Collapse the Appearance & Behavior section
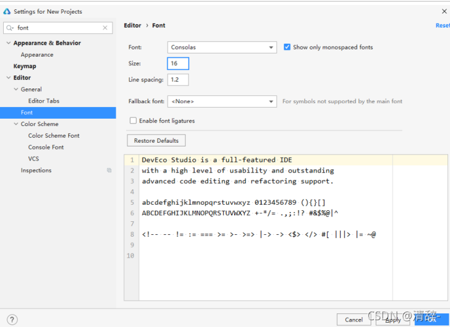Image resolution: width=450 pixels, height=327 pixels. point(9,43)
